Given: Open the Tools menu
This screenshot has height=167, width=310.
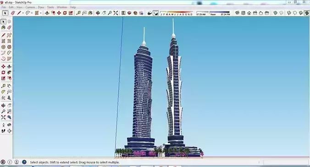Looking at the screenshot, I should click(x=50, y=7).
